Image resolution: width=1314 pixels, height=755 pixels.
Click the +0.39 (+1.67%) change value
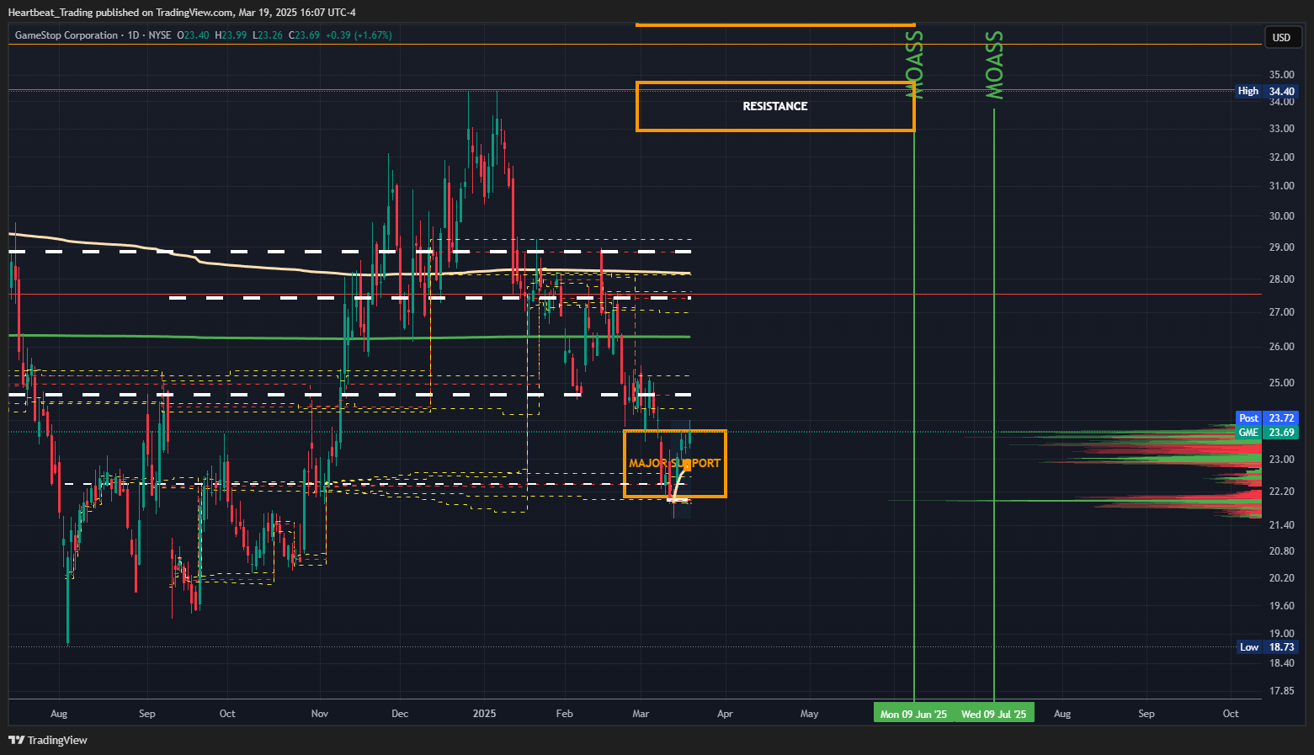pos(359,35)
